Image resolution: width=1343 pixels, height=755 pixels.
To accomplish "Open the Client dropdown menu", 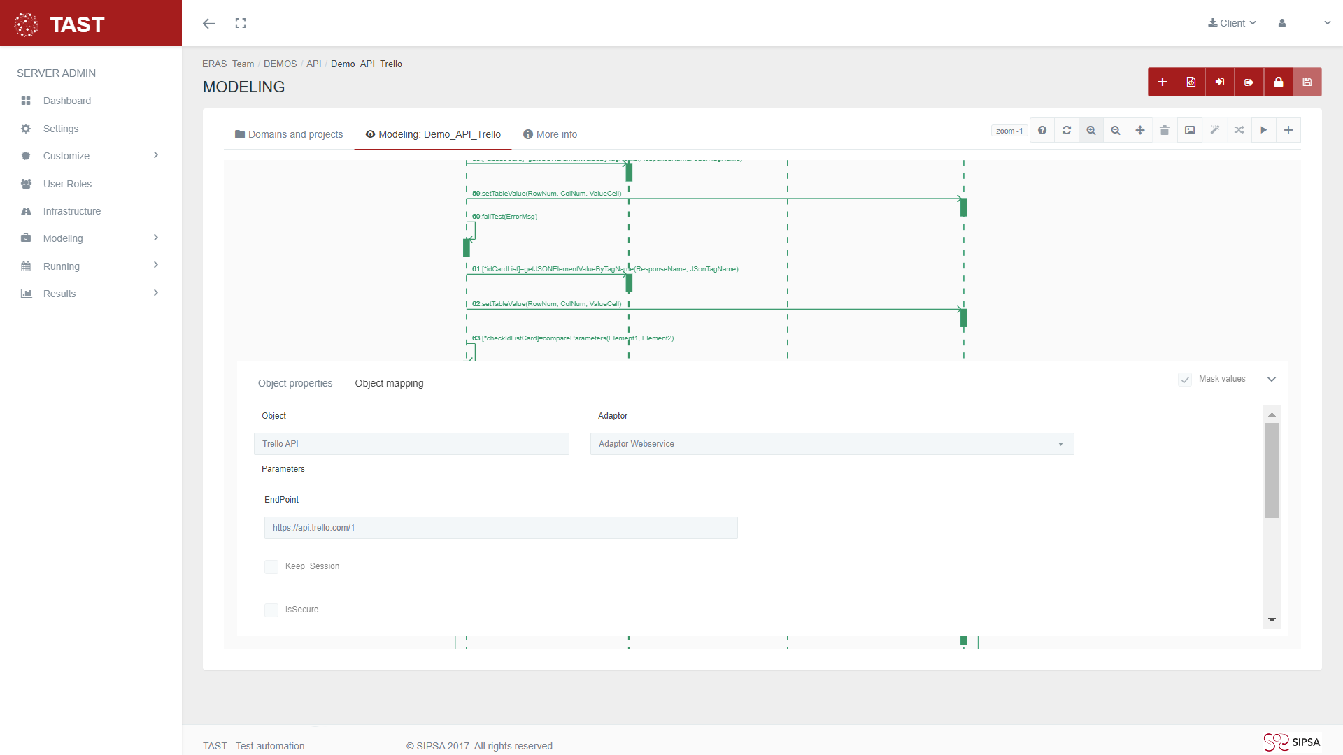I will [1232, 23].
